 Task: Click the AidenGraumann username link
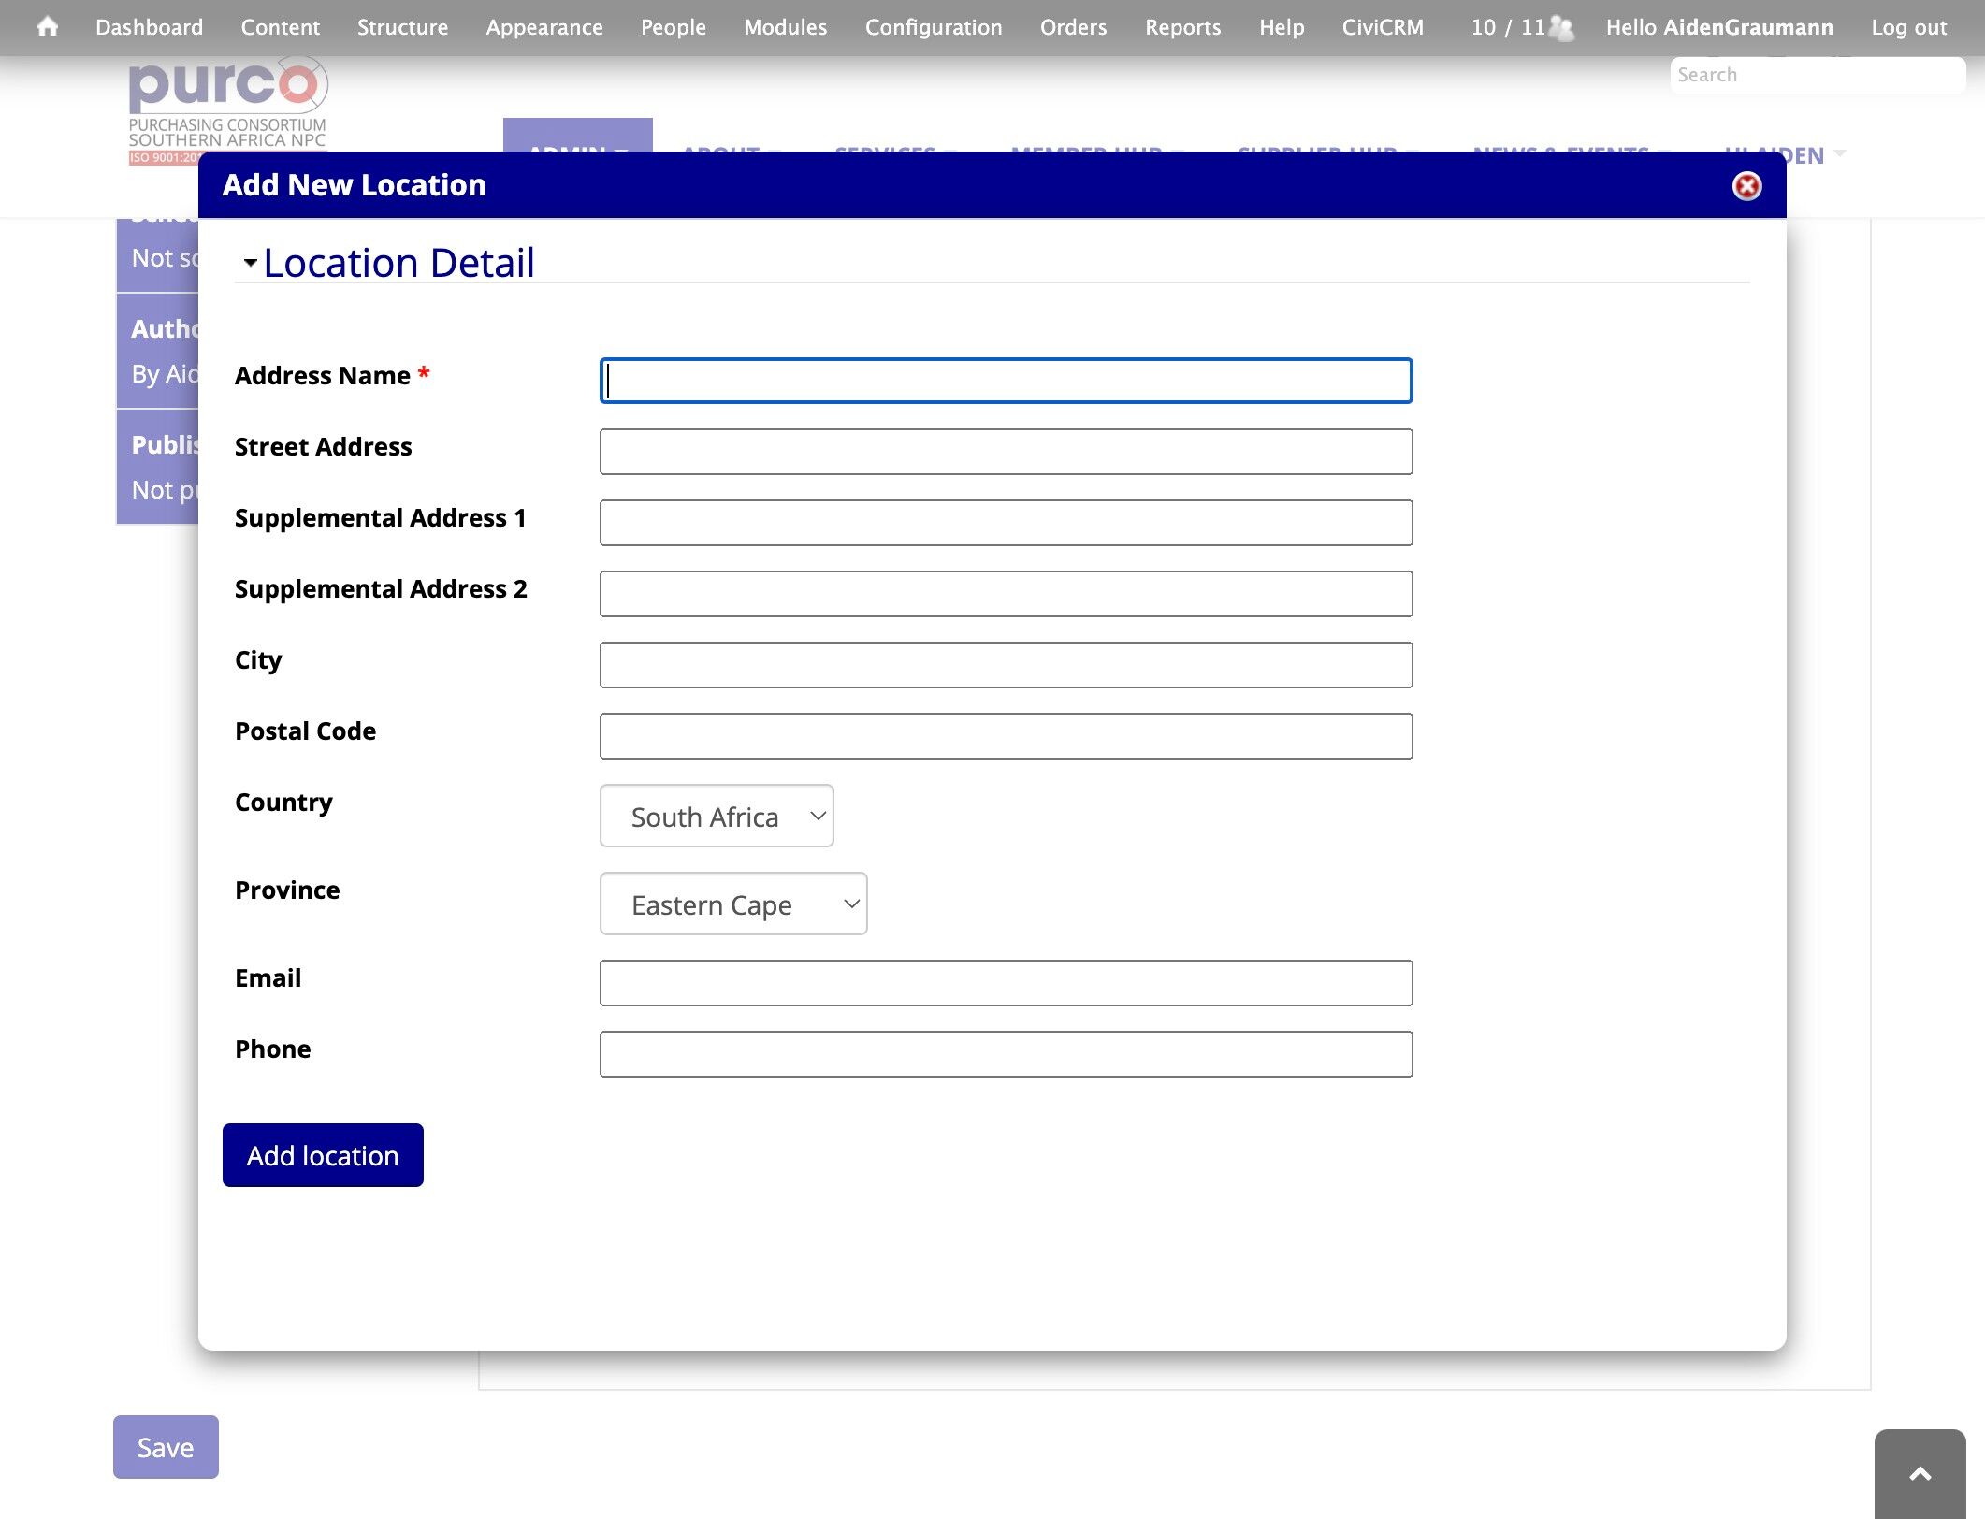click(x=1747, y=27)
